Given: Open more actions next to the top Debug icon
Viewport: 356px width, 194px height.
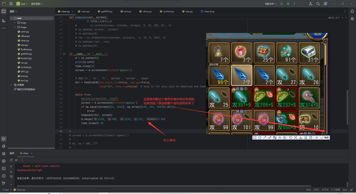Looking at the screenshot, I should pyautogui.click(x=294, y=4).
